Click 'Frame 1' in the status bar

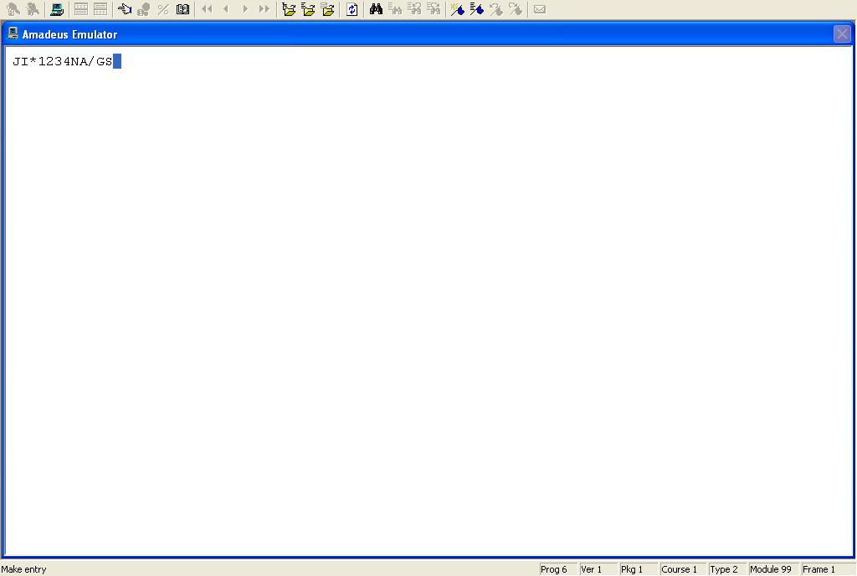pyautogui.click(x=819, y=569)
